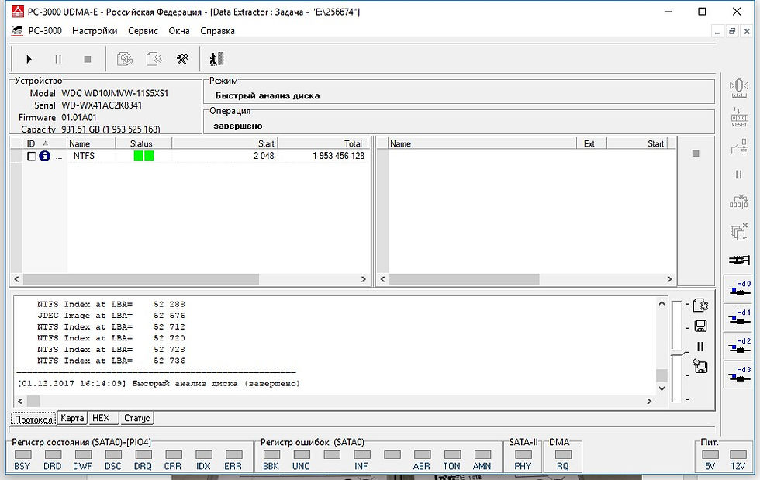Viewport: 760px width, 480px height.
Task: Switch to the Карта tab
Action: tap(72, 418)
